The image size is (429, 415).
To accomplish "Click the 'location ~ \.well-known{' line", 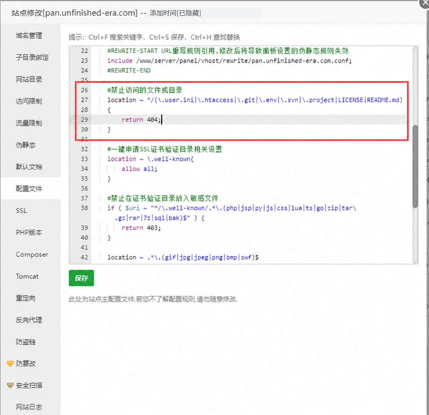I will coord(150,159).
